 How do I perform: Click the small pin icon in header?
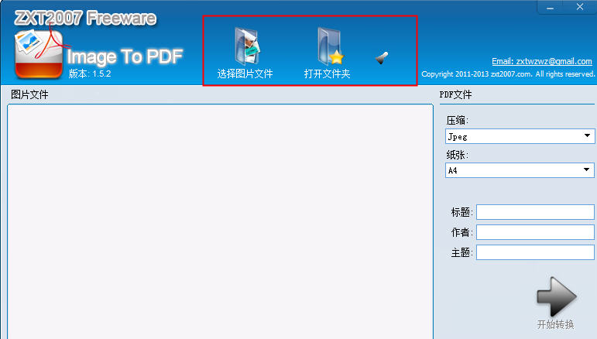click(x=382, y=58)
